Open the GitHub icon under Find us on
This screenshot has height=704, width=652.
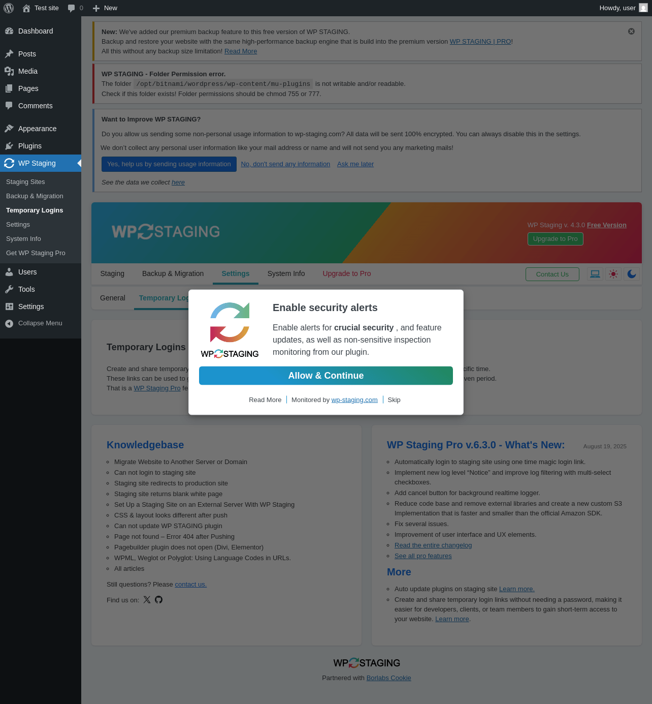tap(159, 600)
